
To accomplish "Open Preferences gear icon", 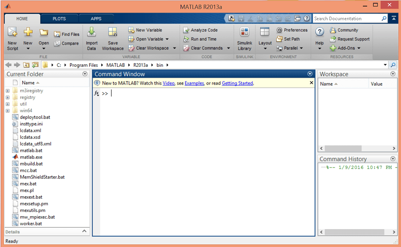I will tap(279, 30).
